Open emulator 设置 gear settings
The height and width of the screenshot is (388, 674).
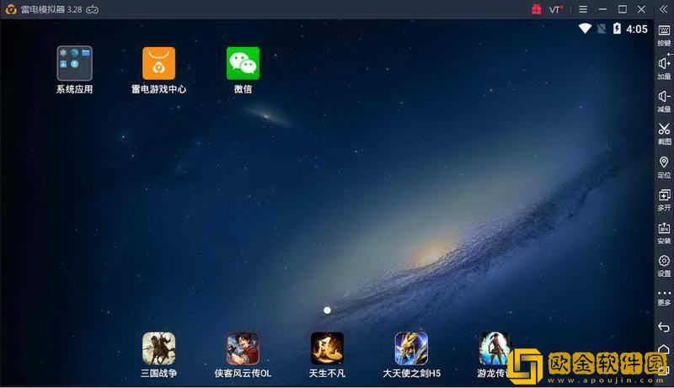664,263
